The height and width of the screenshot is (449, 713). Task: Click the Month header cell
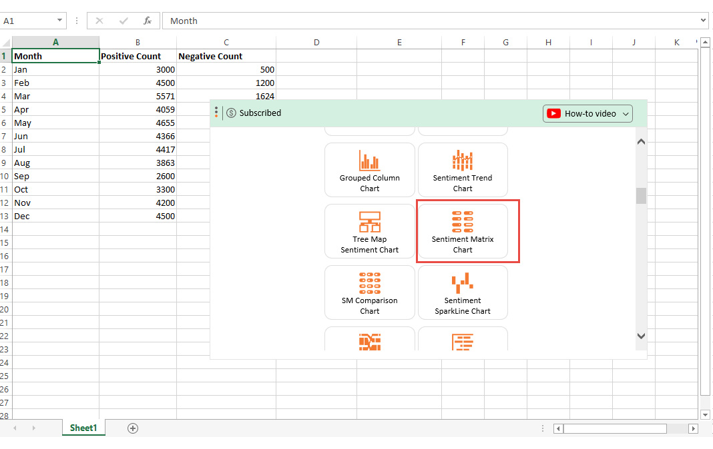pyautogui.click(x=55, y=56)
